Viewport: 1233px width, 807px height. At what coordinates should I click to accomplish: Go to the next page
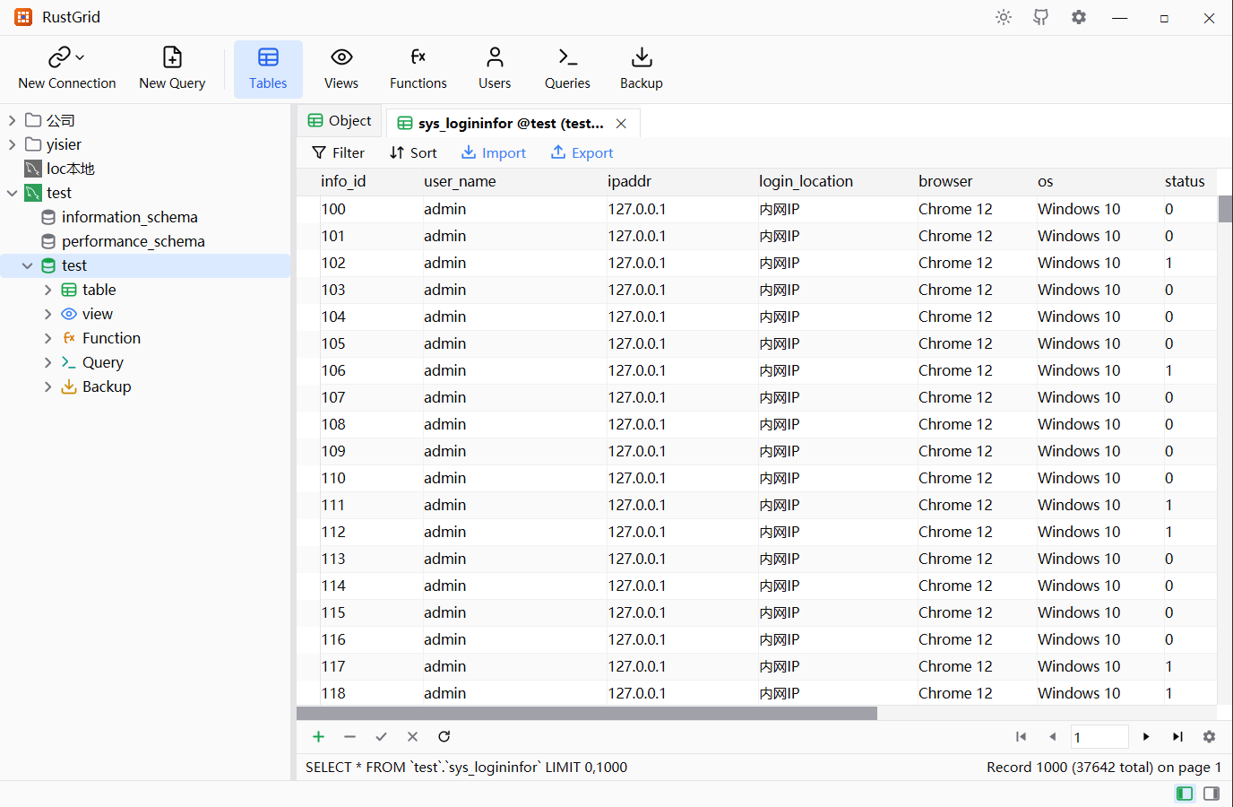(1146, 736)
